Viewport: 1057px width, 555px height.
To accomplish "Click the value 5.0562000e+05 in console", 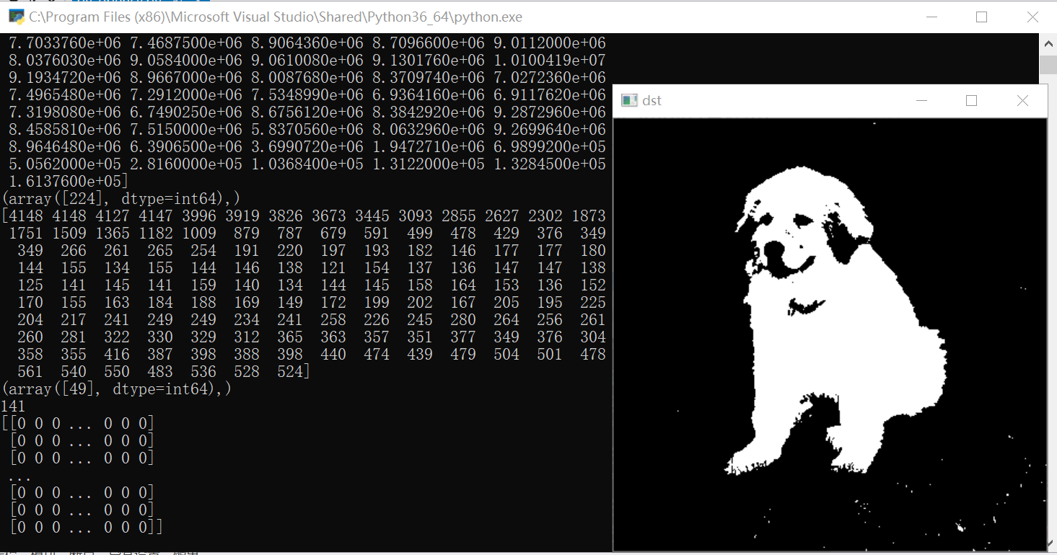I will click(x=65, y=164).
